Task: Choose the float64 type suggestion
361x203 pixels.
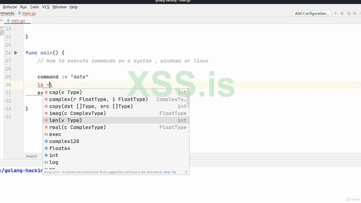Action: click(x=116, y=148)
